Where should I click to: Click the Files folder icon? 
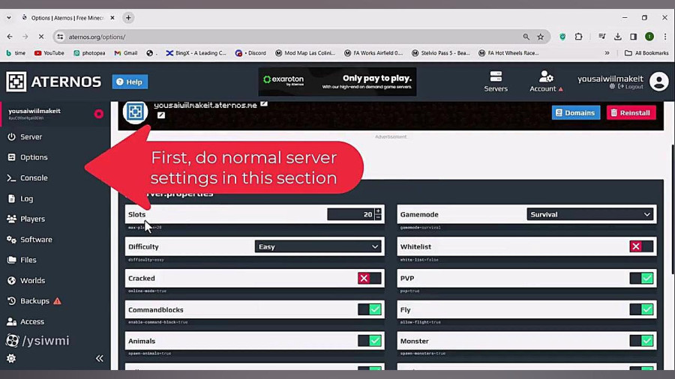[11, 260]
